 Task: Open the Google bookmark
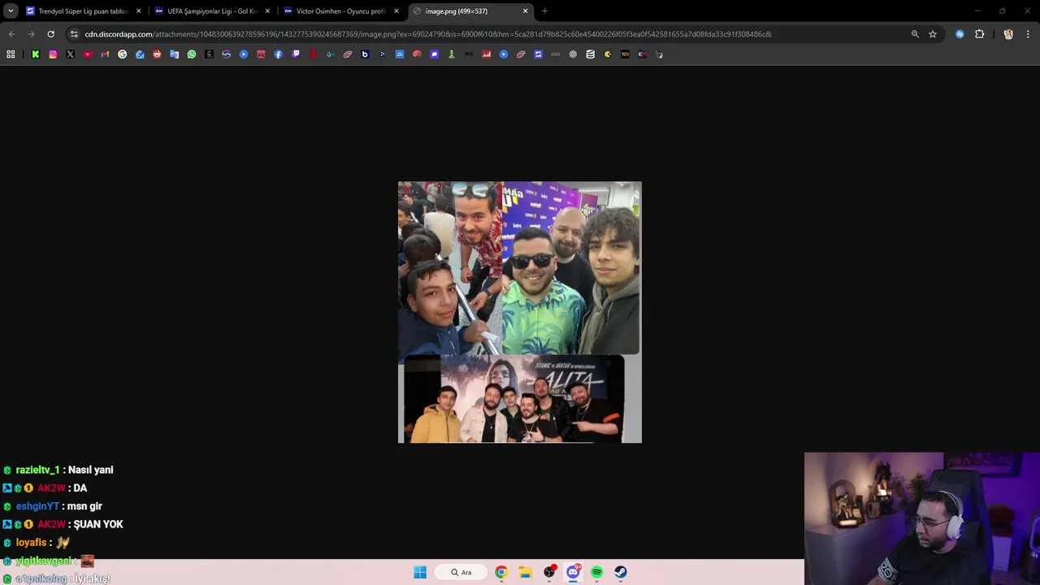pos(122,54)
